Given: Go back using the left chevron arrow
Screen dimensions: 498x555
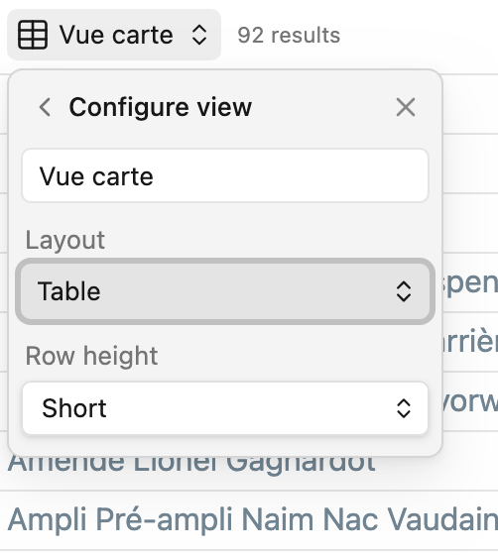Looking at the screenshot, I should [45, 107].
